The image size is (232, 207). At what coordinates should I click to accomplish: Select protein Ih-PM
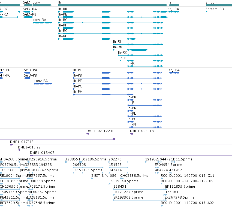[x=130, y=111]
